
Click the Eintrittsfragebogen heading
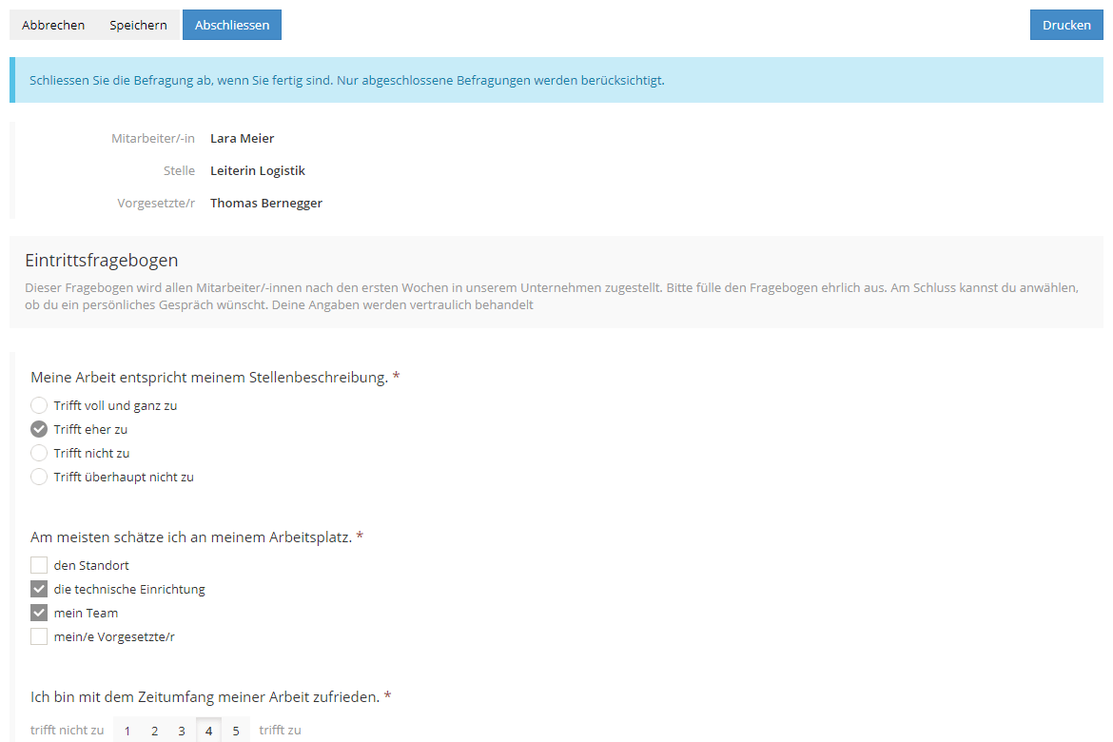tap(101, 260)
